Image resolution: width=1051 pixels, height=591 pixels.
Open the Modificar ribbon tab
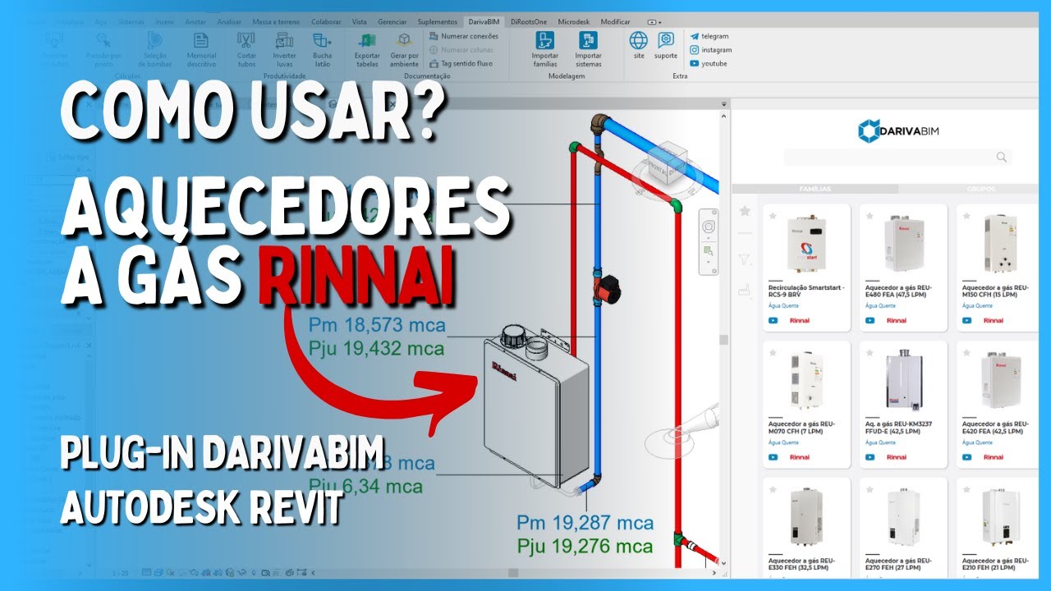click(616, 21)
